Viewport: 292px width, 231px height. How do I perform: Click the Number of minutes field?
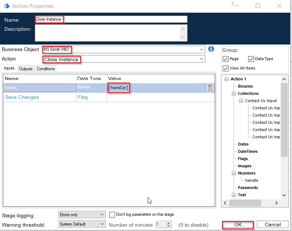(161, 224)
